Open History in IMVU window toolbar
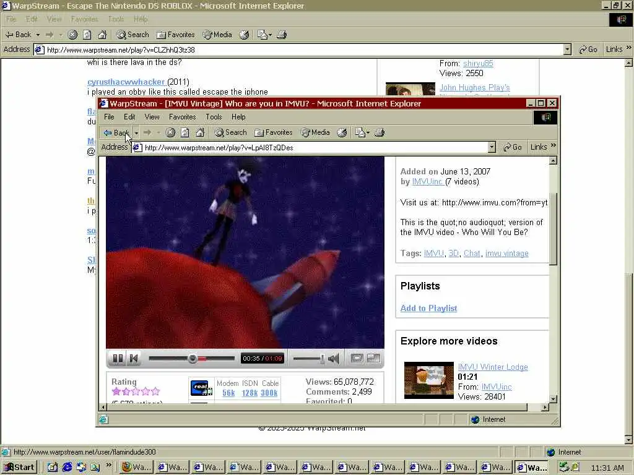The width and height of the screenshot is (634, 475). tap(342, 132)
